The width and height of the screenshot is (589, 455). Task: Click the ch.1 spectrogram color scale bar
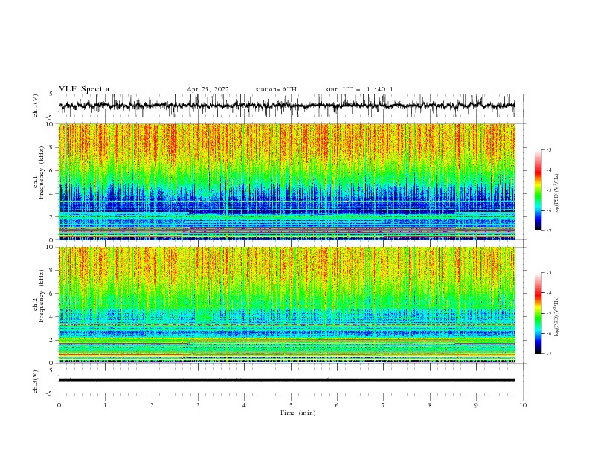(x=538, y=190)
